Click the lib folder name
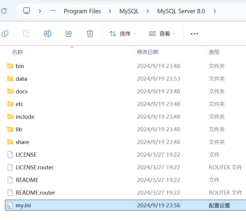The height and width of the screenshot is (220, 246). tap(19, 129)
